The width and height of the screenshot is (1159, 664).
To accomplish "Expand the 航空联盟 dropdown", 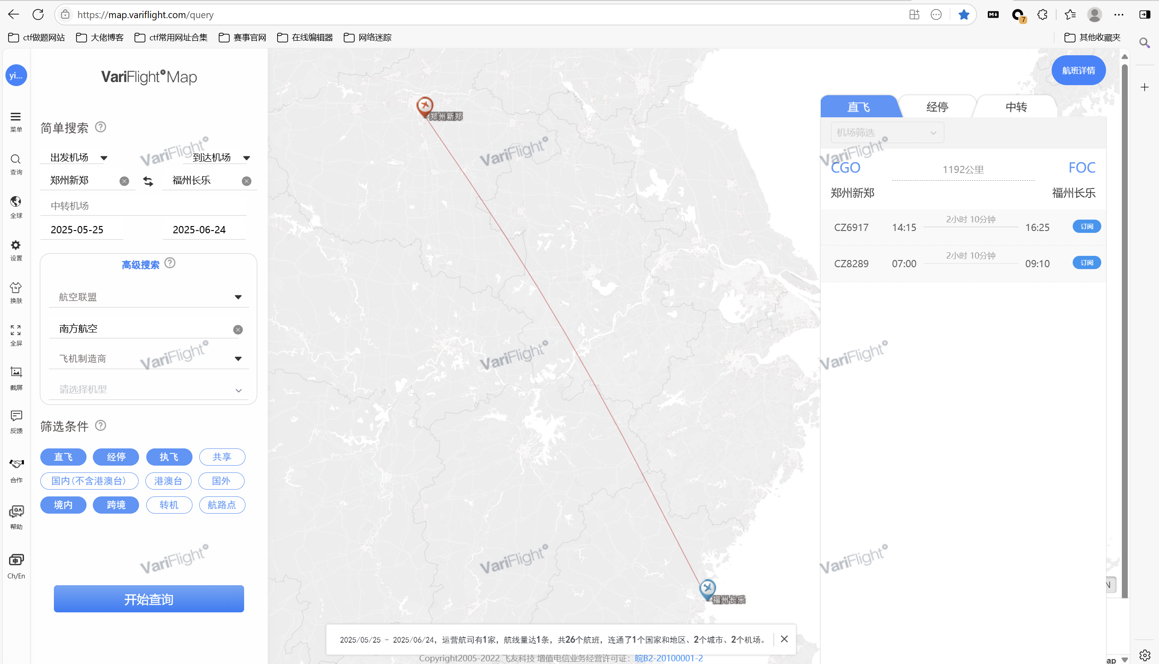I will 149,297.
